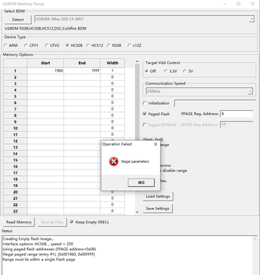
Task: Close the Operation Failed dialog with X
Action: click(x=156, y=144)
